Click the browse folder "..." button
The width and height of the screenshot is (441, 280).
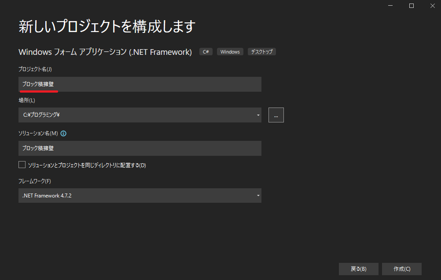point(276,115)
